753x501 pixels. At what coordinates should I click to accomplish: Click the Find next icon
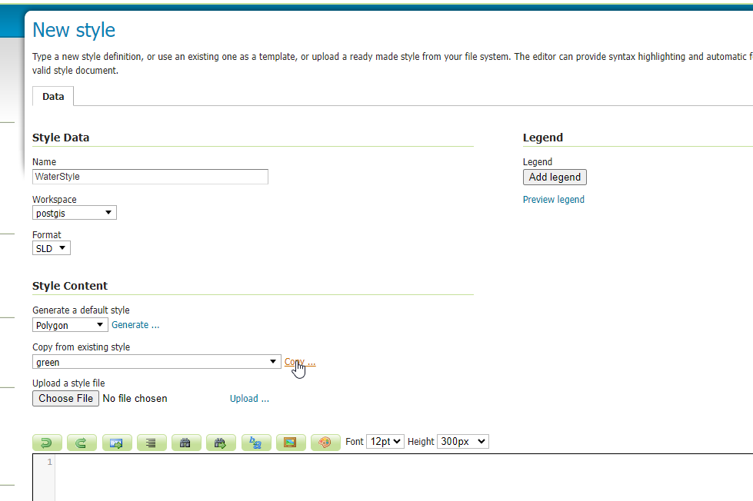[x=221, y=443]
